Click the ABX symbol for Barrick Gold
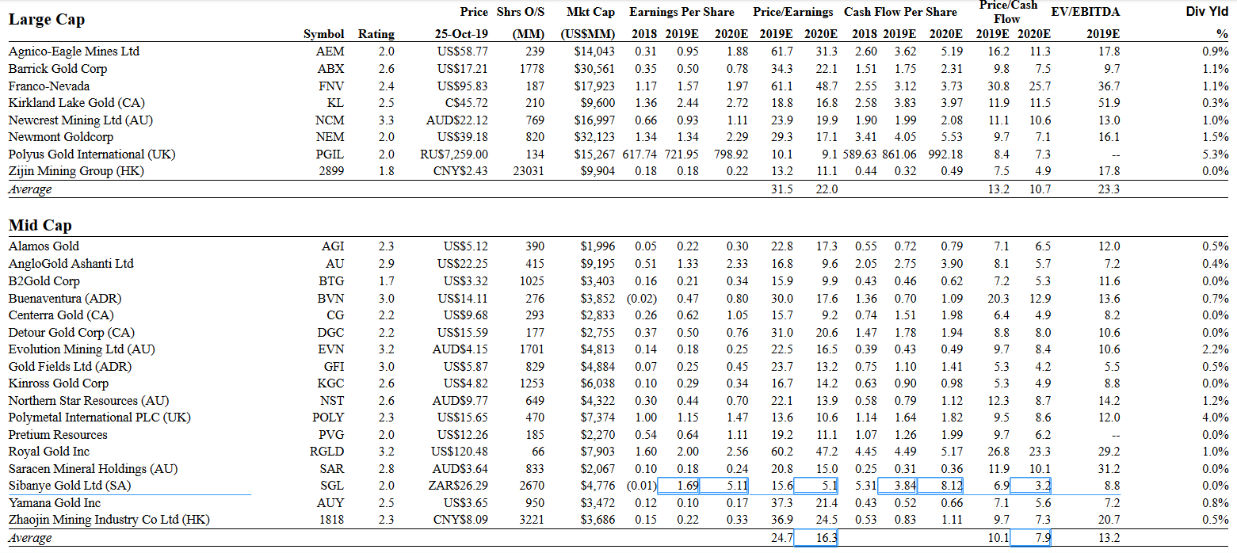The width and height of the screenshot is (1237, 553). tap(330, 69)
